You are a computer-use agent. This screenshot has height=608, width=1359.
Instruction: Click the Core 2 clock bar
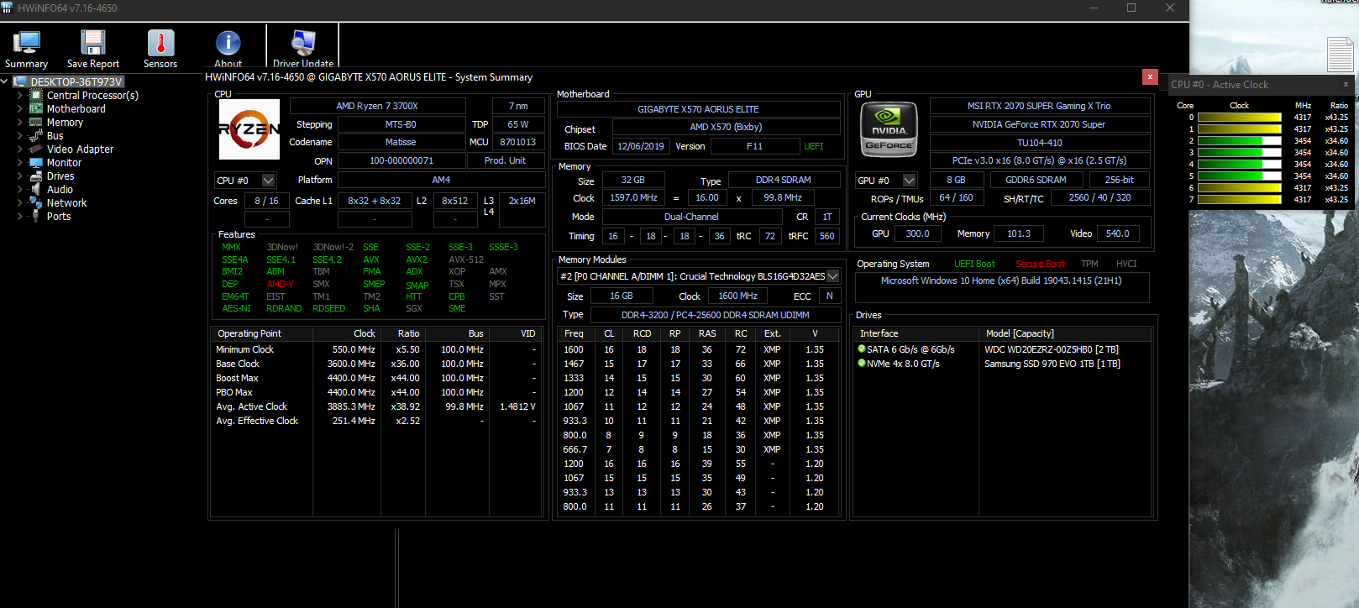[1239, 141]
